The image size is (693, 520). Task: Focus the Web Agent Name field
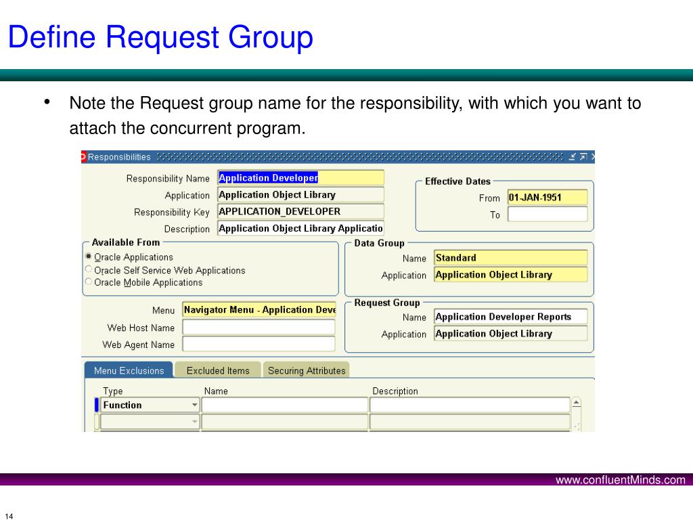coord(259,344)
